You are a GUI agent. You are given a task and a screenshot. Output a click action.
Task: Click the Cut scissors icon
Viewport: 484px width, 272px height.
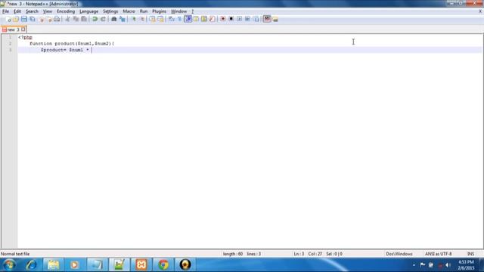click(67, 19)
